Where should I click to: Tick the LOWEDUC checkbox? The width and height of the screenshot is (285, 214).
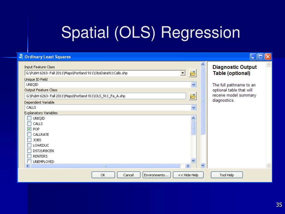point(29,145)
